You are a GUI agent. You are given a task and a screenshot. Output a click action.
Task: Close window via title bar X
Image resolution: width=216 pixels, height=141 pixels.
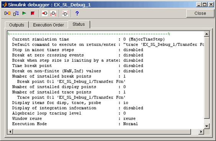[211, 5]
